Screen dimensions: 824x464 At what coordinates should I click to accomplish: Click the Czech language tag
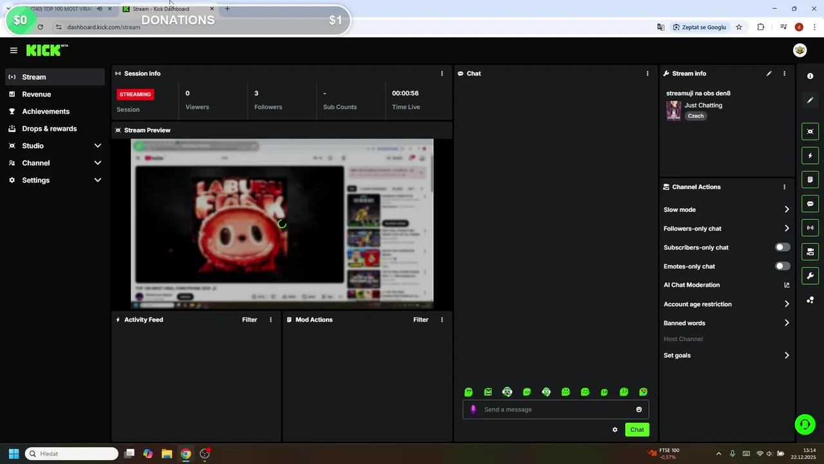click(x=695, y=116)
